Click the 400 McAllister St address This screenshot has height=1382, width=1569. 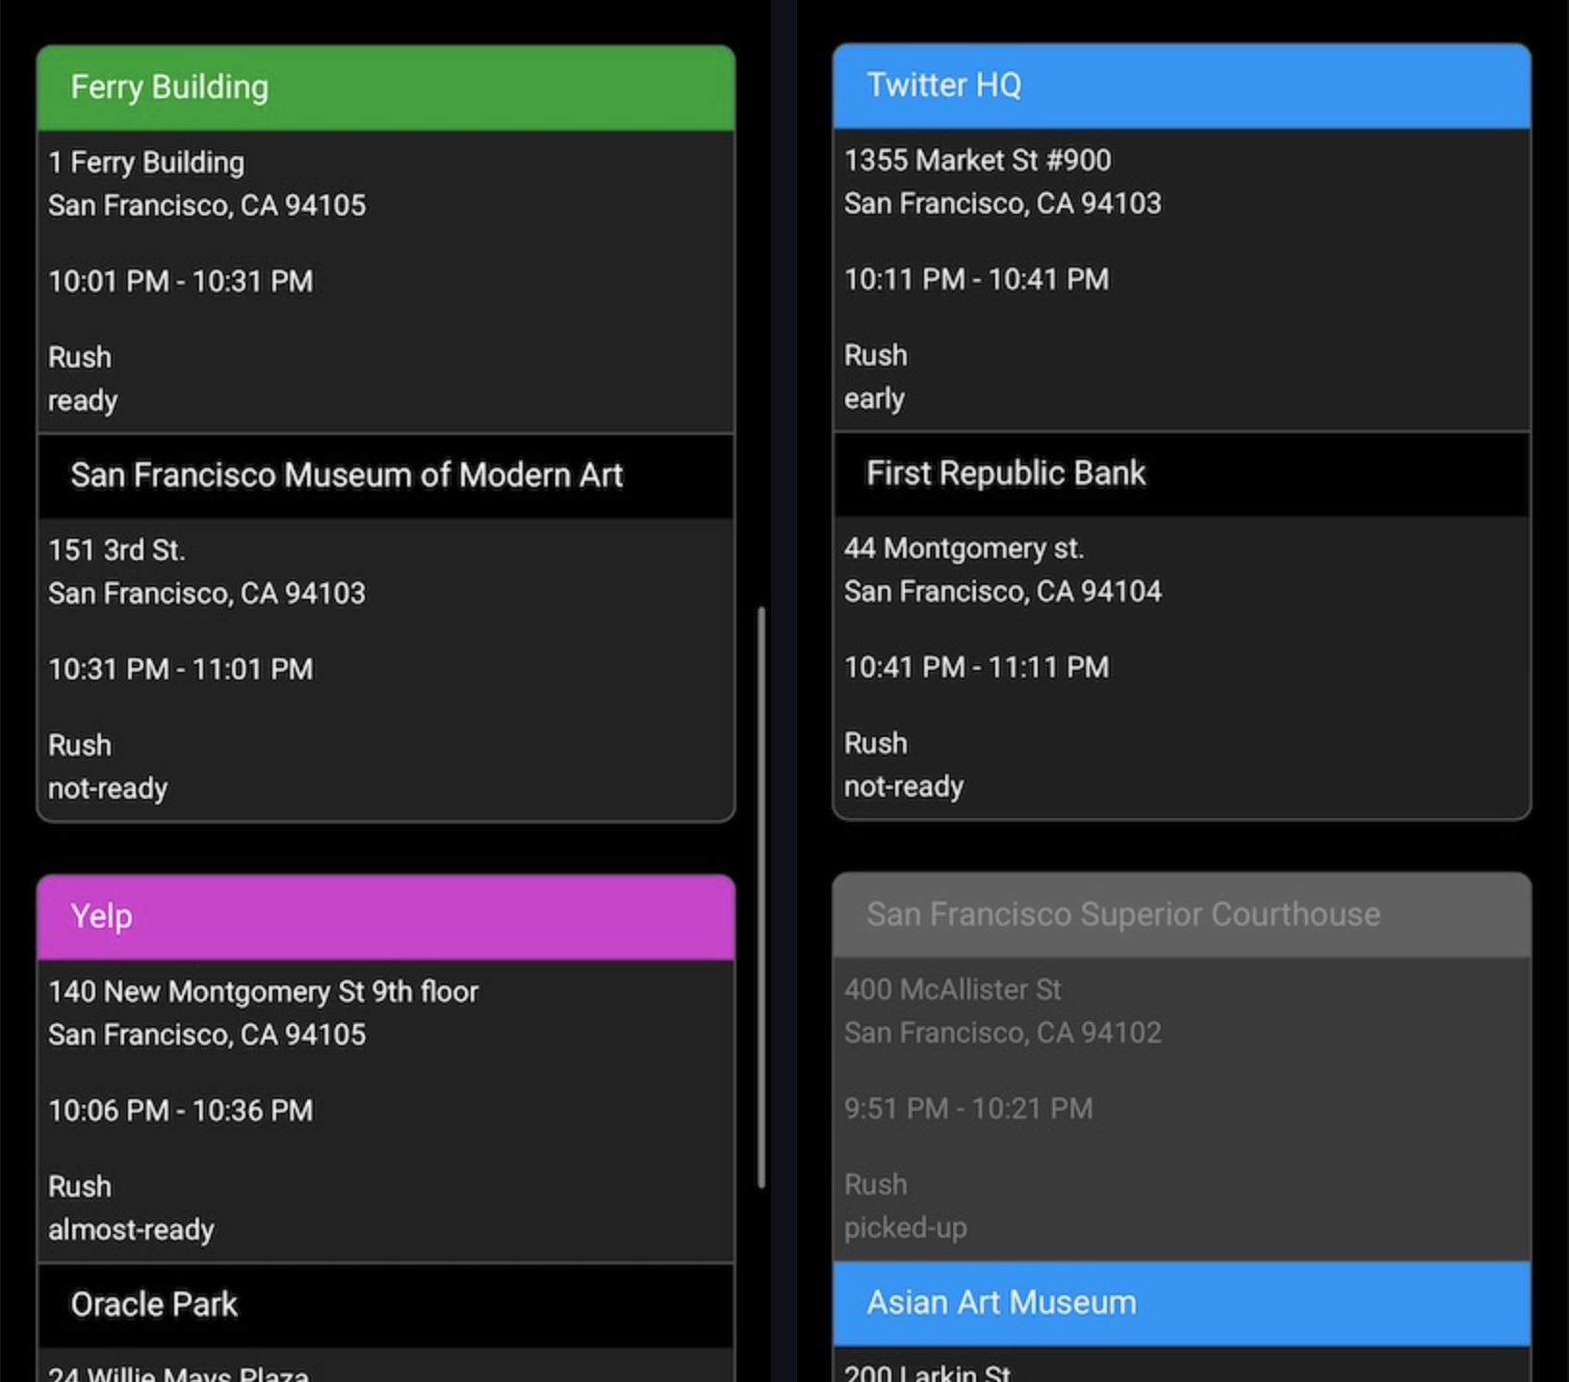[952, 989]
